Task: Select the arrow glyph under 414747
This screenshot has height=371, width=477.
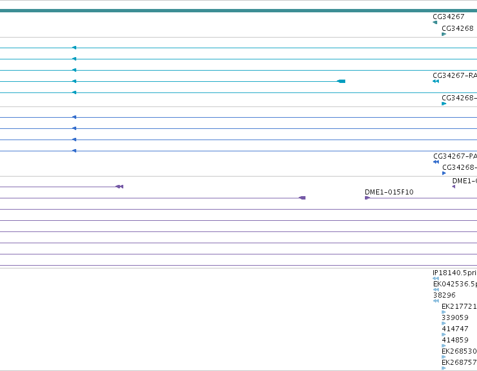Action: click(x=443, y=335)
